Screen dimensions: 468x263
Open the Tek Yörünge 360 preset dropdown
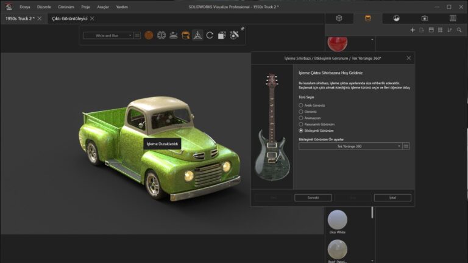pyautogui.click(x=350, y=146)
